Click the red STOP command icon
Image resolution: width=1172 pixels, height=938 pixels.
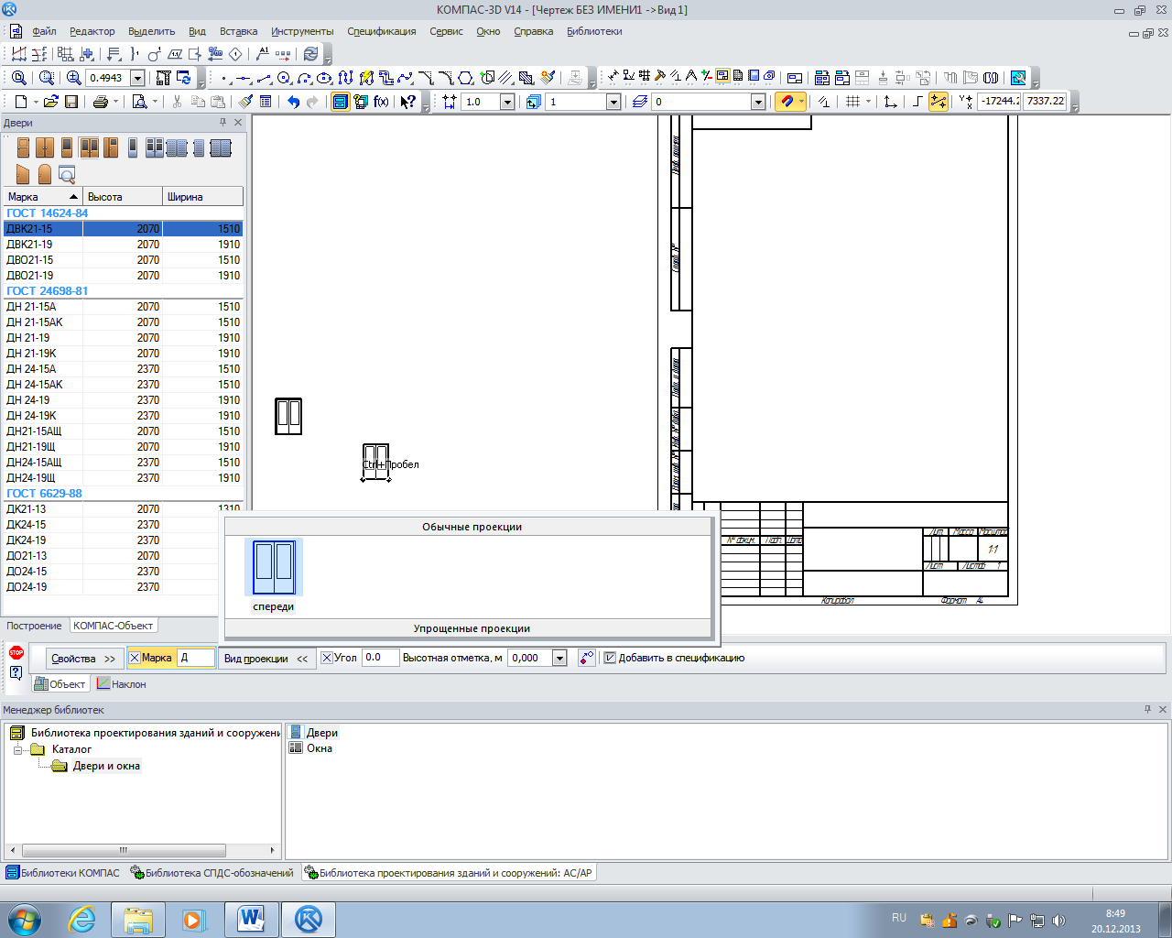click(x=16, y=653)
